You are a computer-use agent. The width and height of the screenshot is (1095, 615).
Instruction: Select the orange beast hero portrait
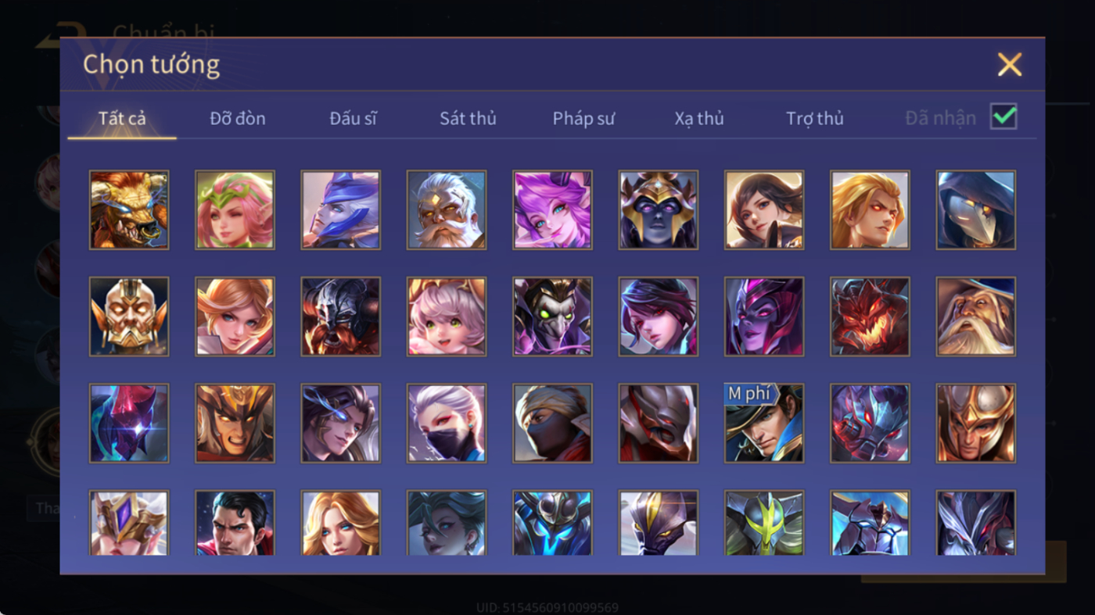point(129,210)
